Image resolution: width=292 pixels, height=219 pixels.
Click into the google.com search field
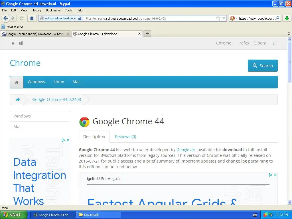click(x=256, y=18)
